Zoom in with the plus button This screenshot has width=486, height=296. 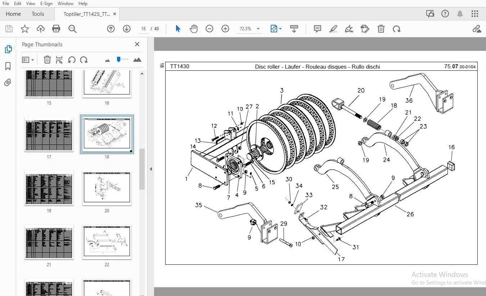point(225,29)
